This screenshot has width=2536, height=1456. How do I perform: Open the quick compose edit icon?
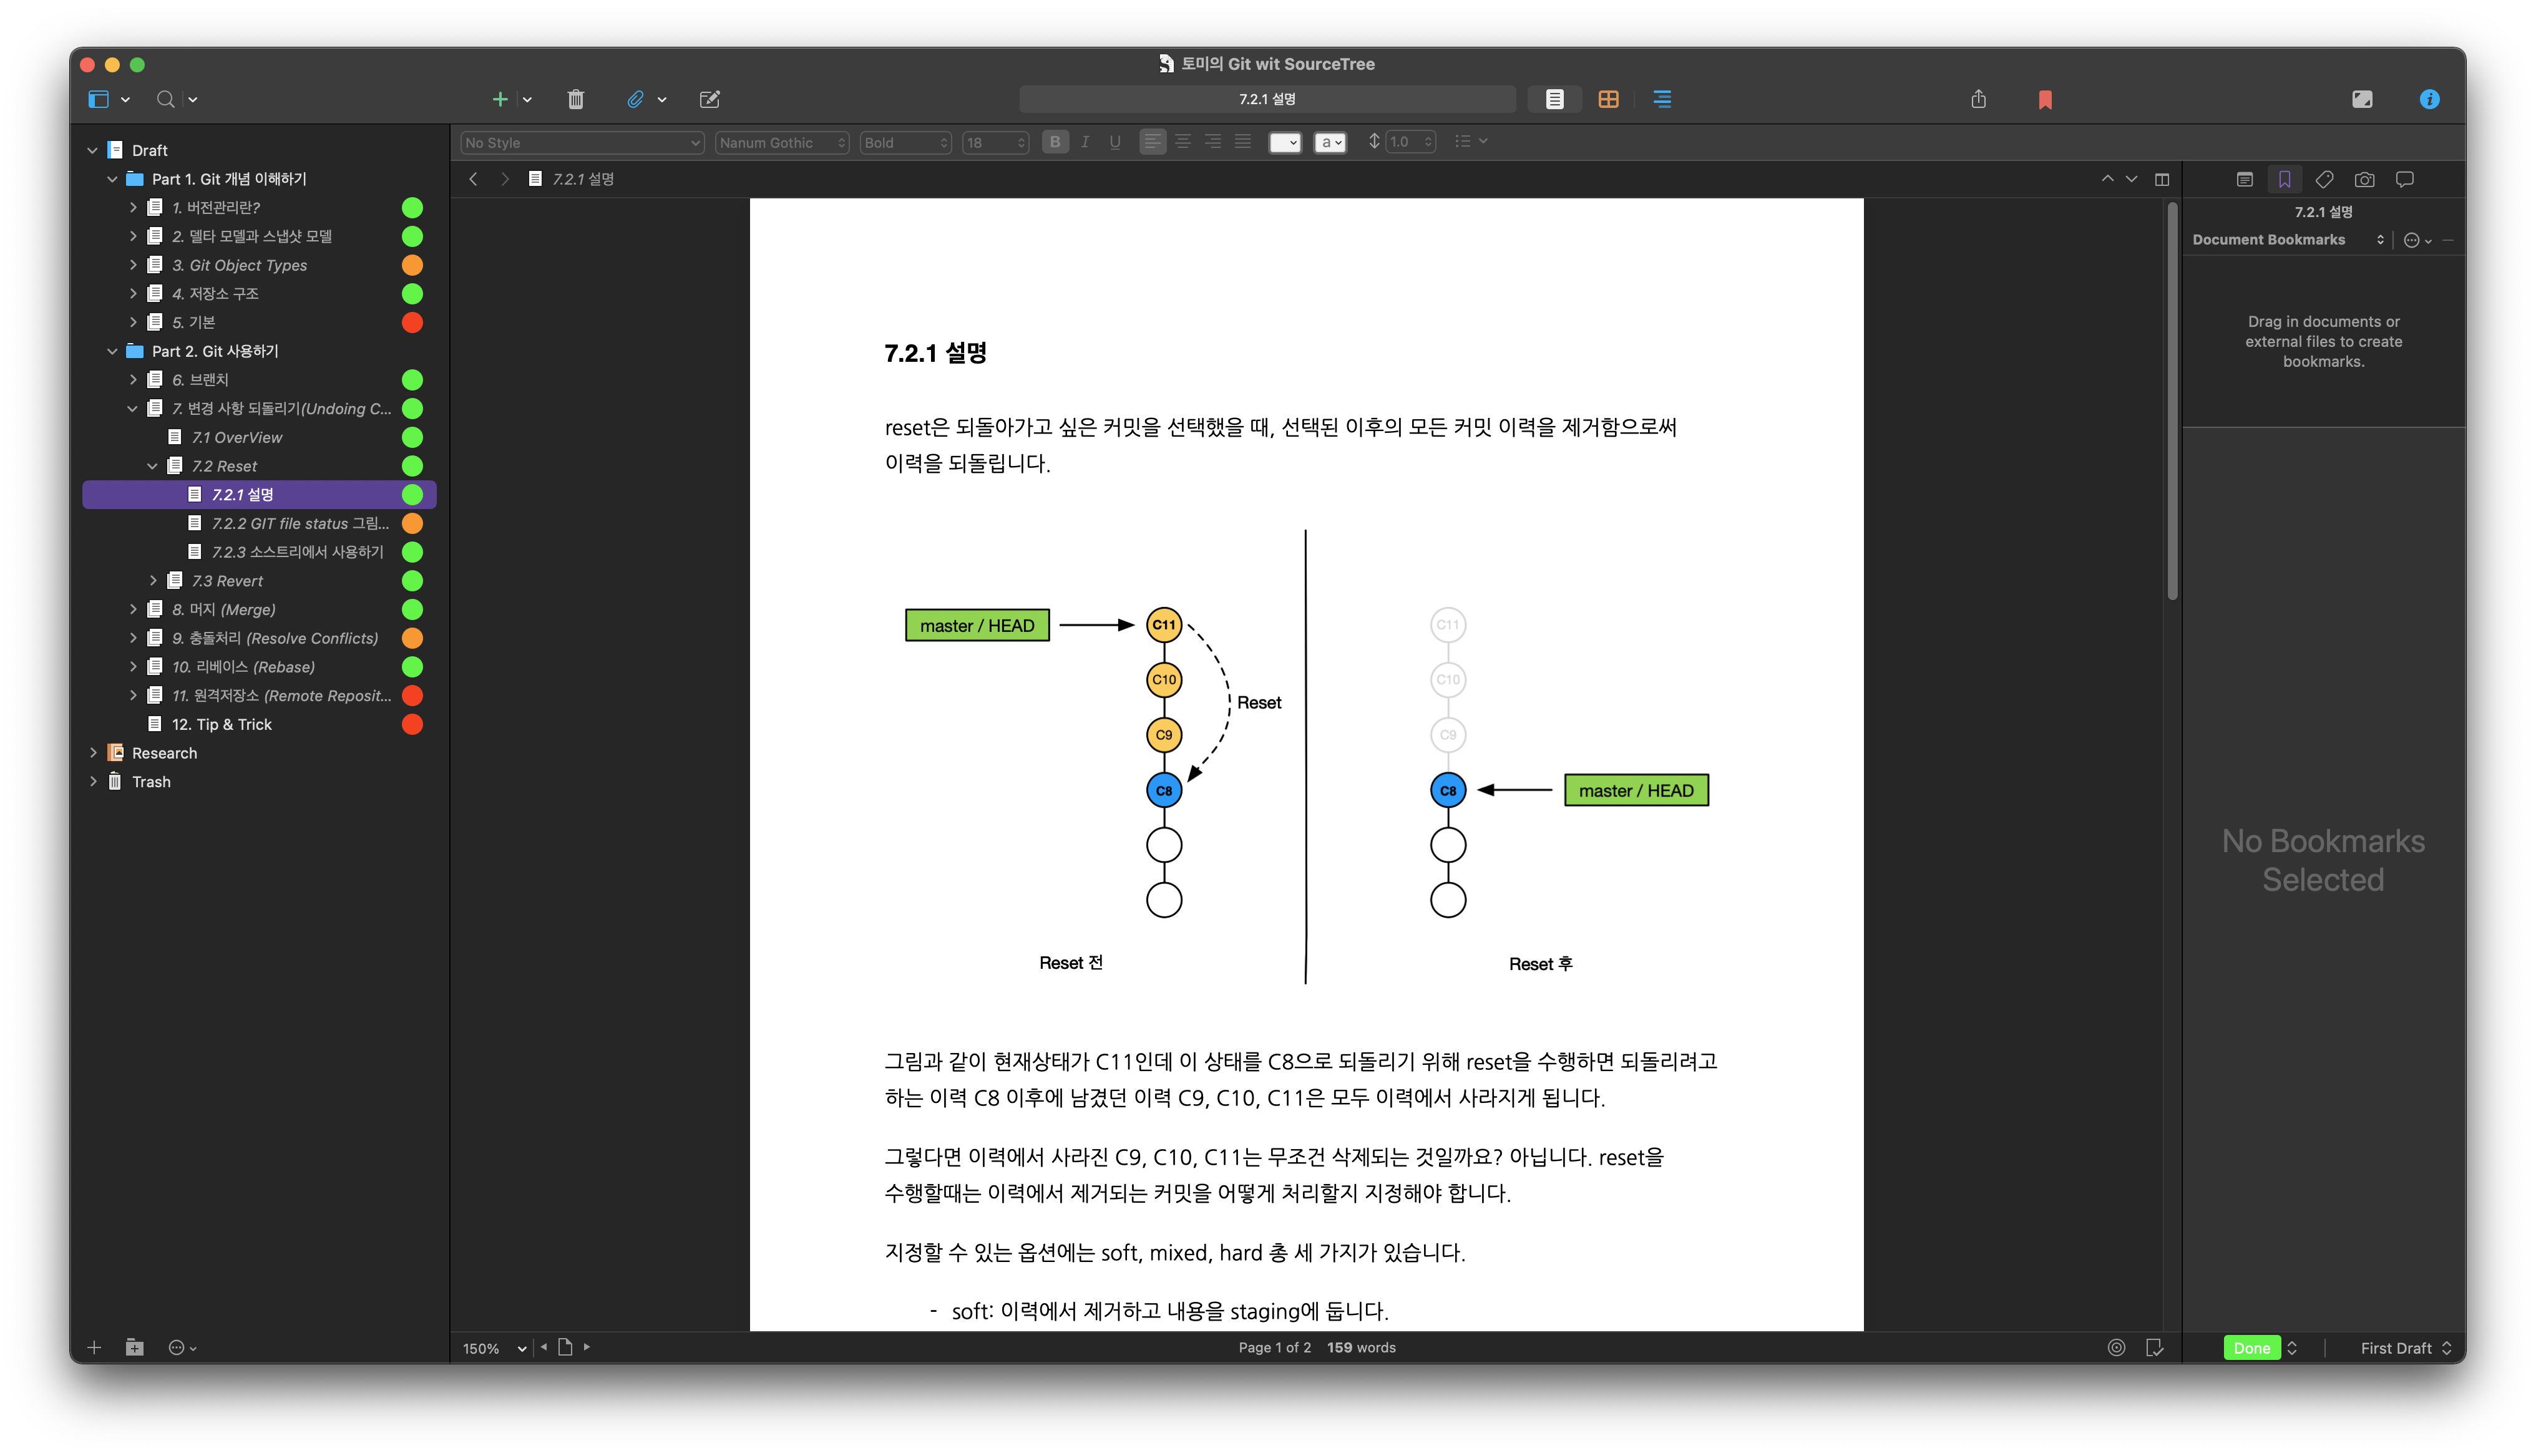pos(710,99)
